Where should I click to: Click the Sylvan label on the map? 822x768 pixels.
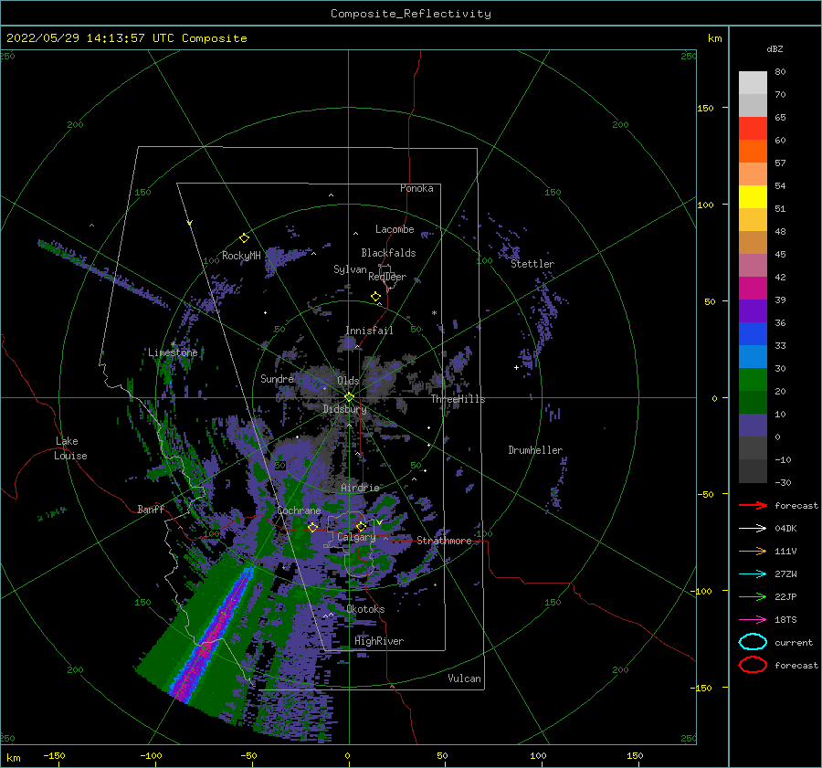click(350, 269)
